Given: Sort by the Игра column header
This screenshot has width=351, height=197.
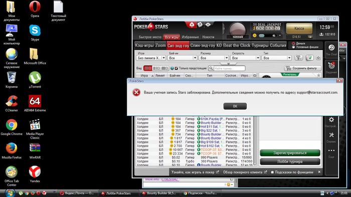Looking at the screenshot, I should click(145, 75).
